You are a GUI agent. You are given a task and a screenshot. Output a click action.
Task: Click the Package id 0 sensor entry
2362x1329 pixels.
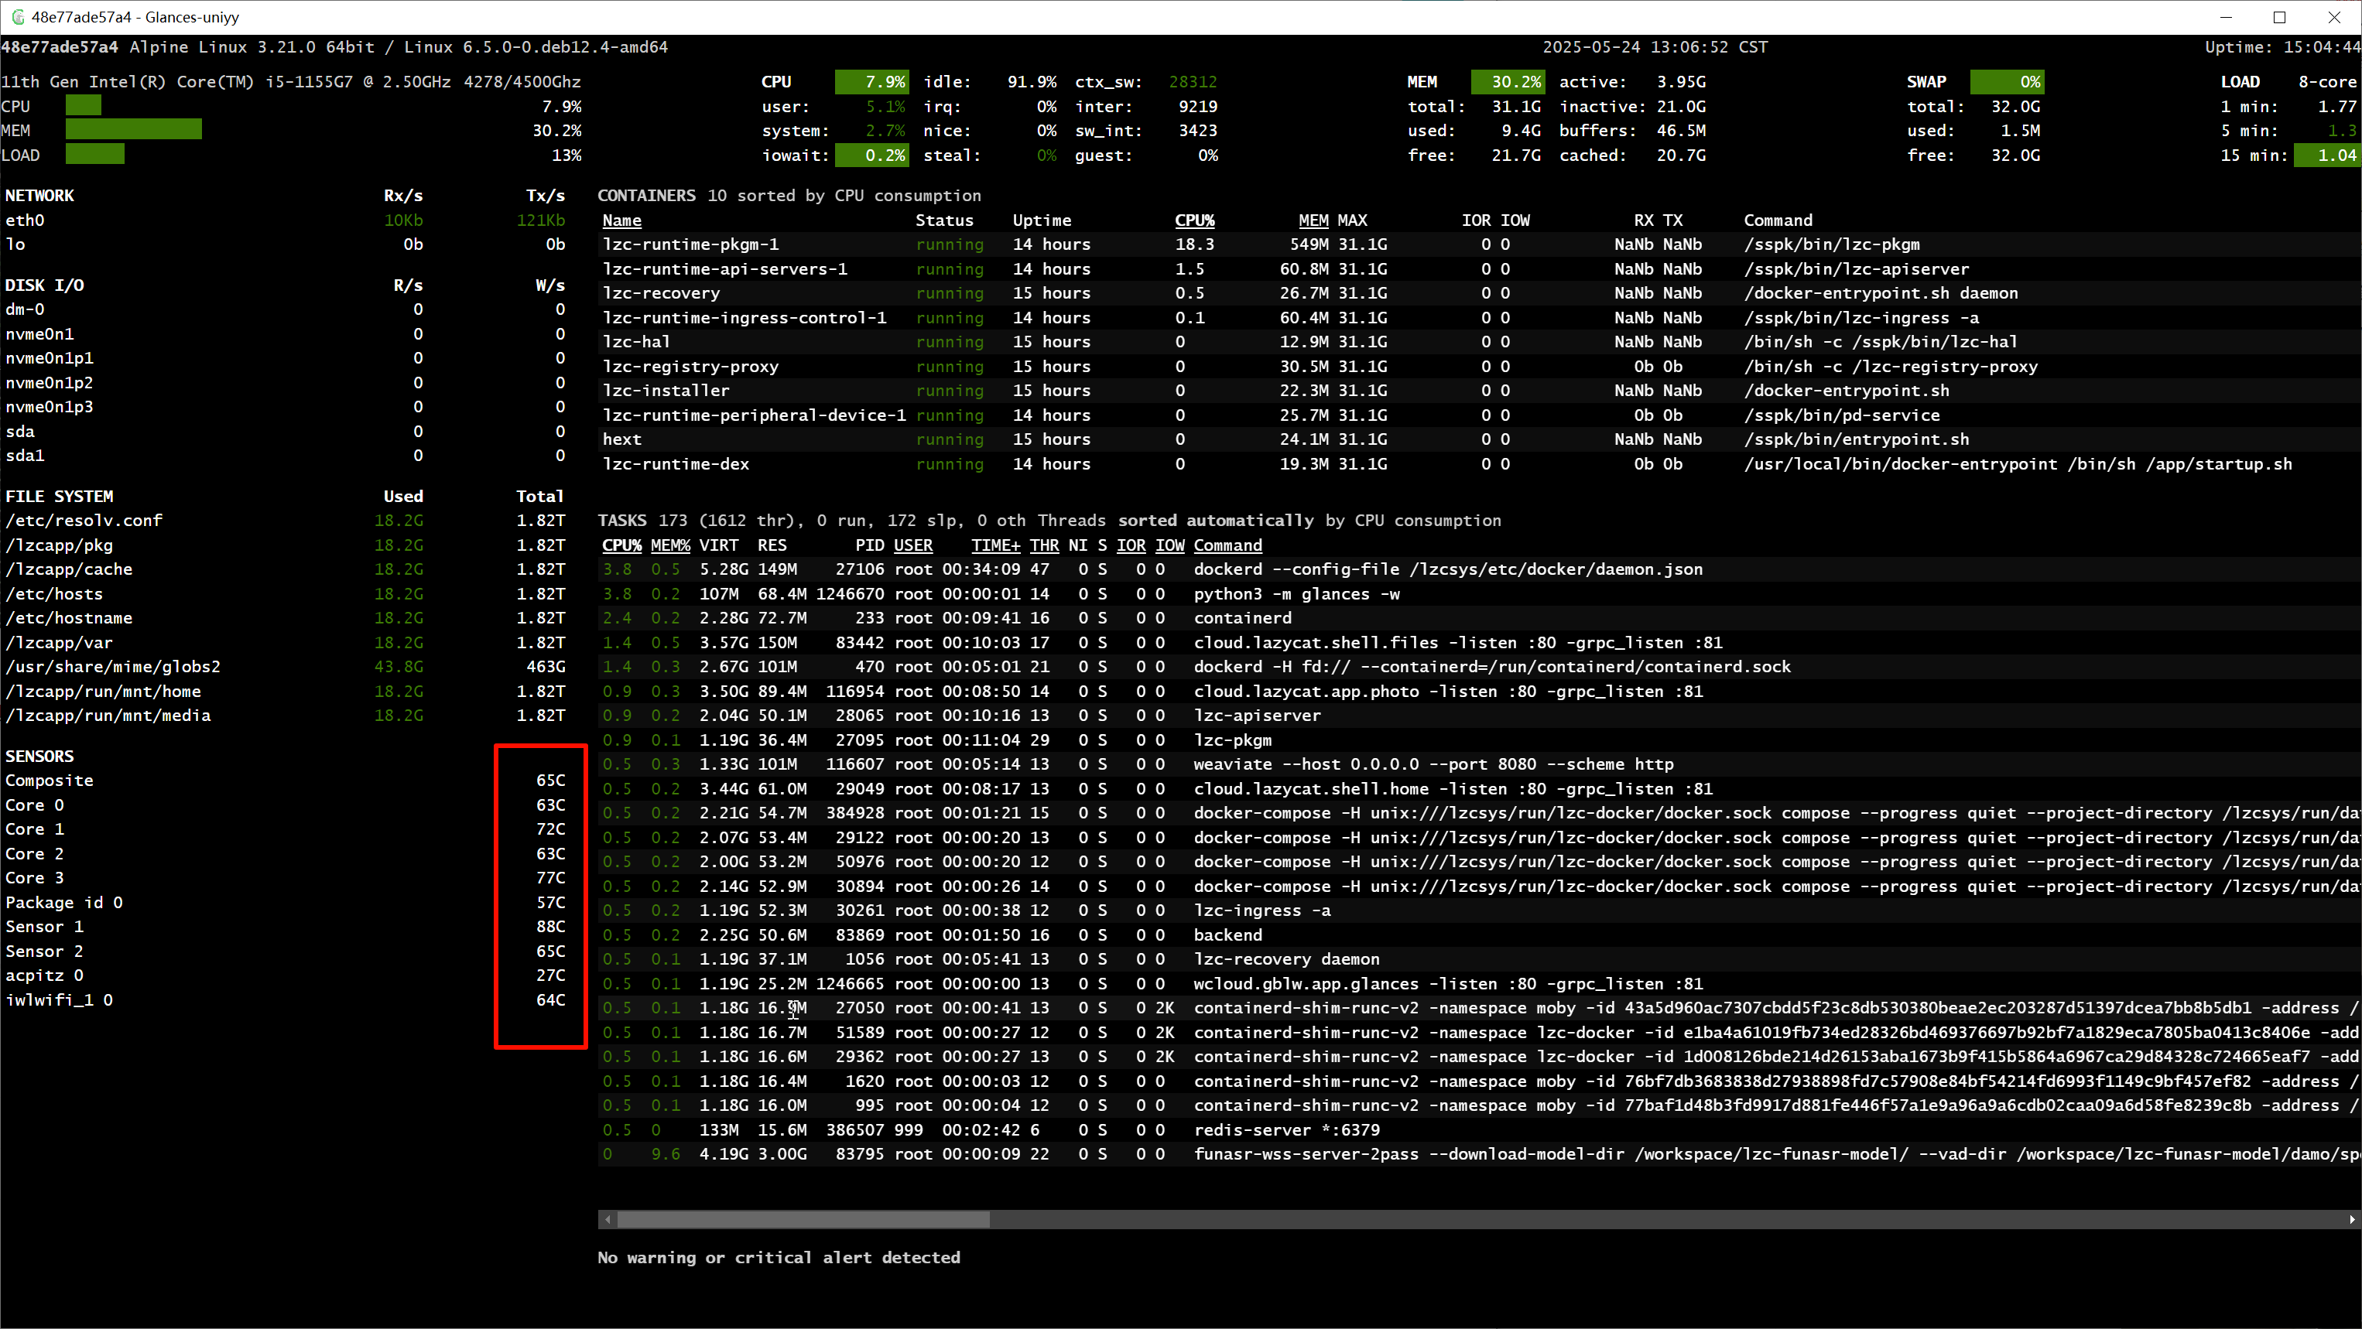64,903
